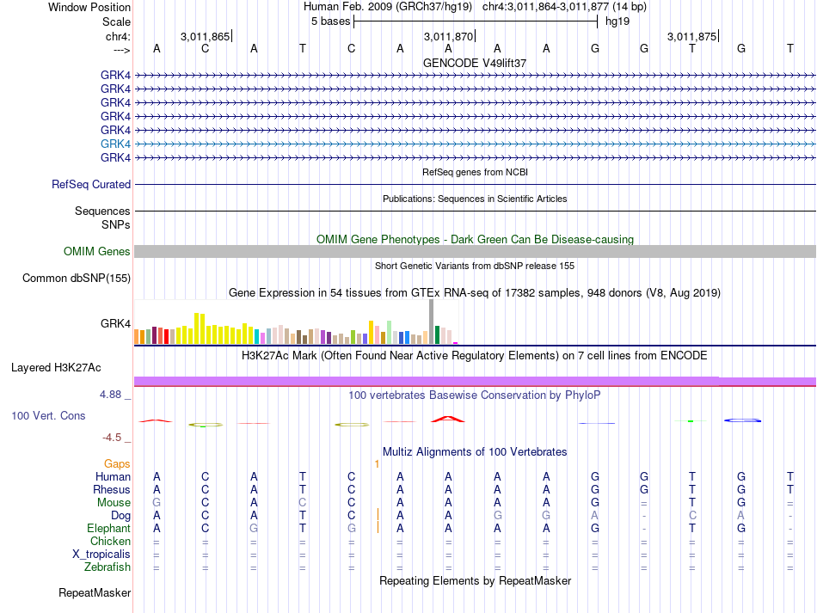Click the RepeatMasker track label
Viewport: 817px width, 613px height.
[x=95, y=592]
